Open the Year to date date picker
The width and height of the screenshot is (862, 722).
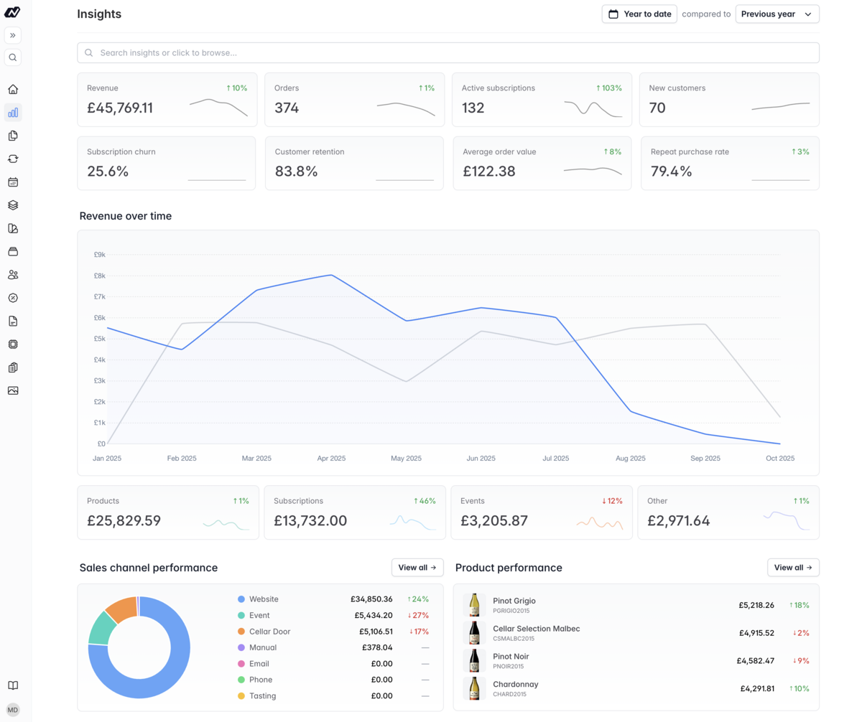[639, 14]
